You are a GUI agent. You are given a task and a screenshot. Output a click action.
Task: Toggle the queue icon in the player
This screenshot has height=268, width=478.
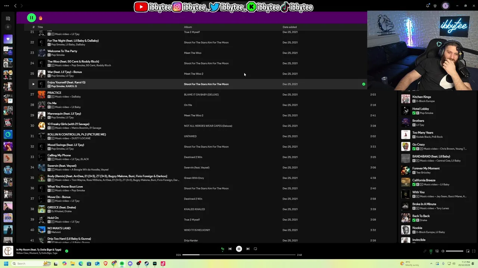[x=431, y=251]
